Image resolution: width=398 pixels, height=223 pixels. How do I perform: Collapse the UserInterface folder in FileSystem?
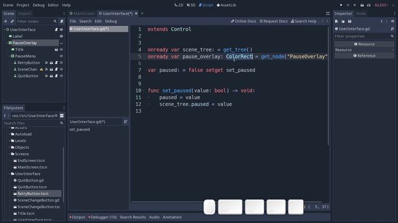pos(10,174)
